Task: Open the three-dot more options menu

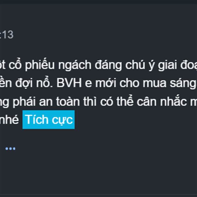Action: click(x=11, y=149)
